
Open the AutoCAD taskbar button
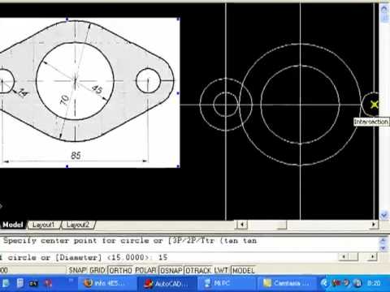(167, 283)
